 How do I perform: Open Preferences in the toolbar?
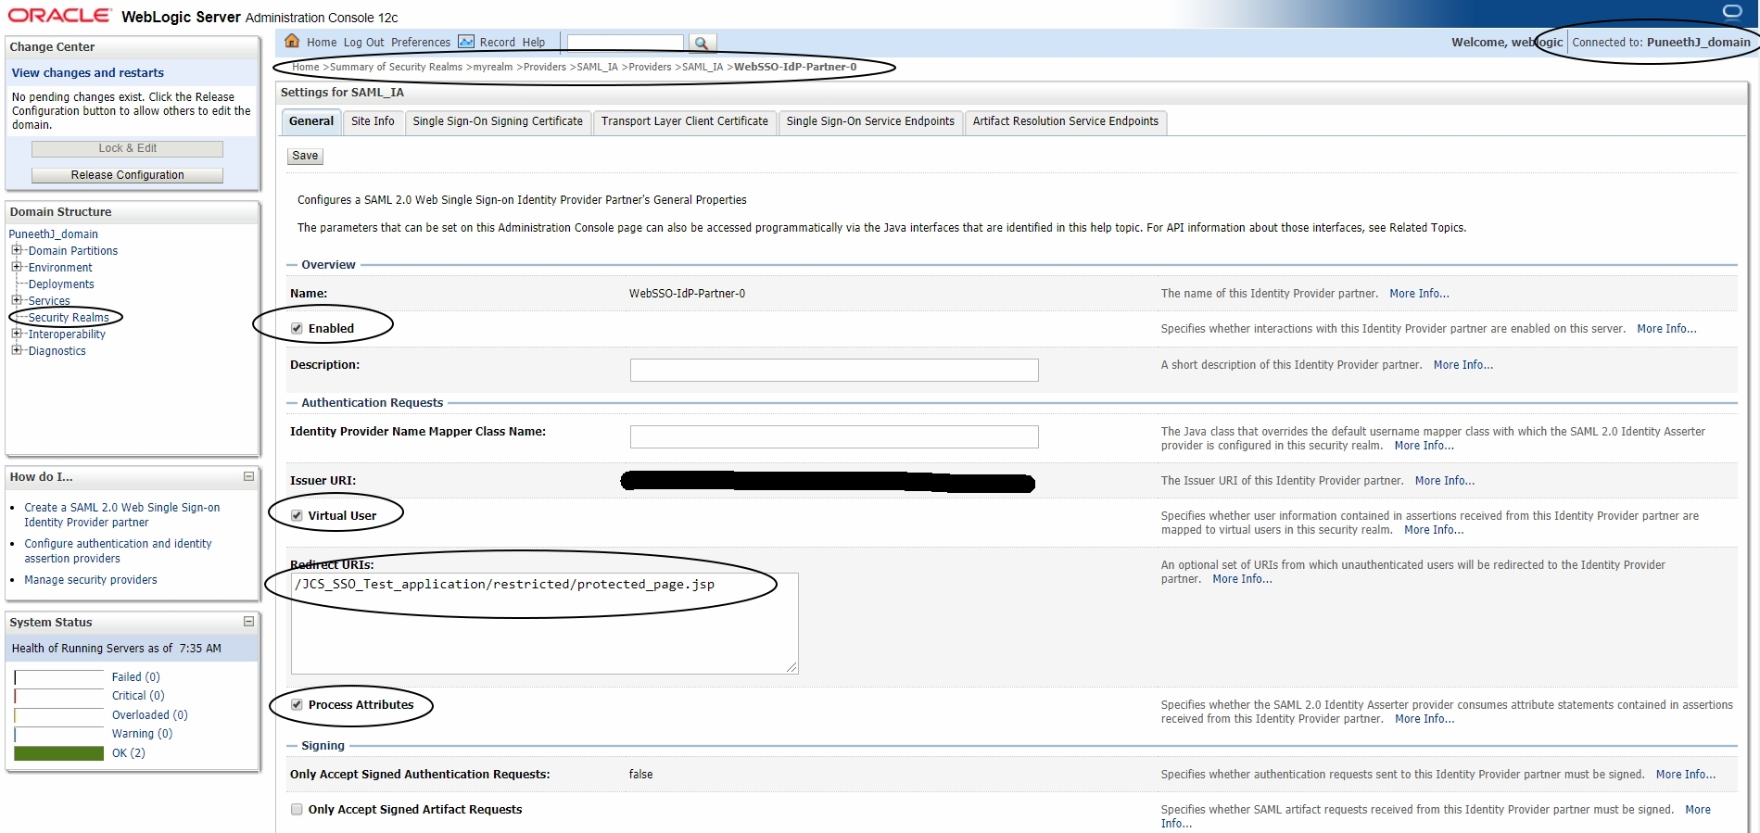(421, 43)
